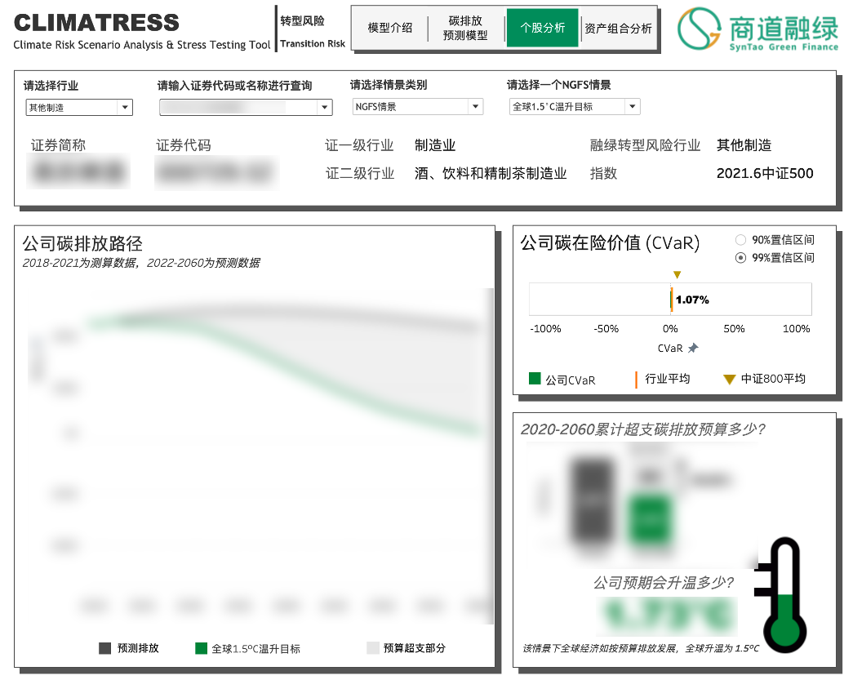Click the 中证800平均 triangle legend icon
This screenshot has width=853, height=680.
[x=729, y=380]
